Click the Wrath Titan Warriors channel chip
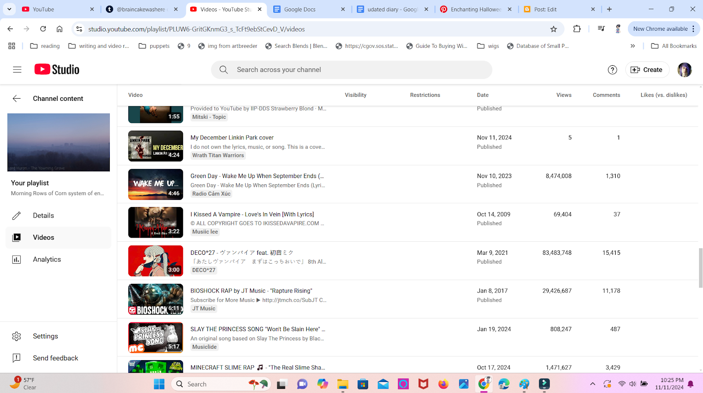This screenshot has width=703, height=393. point(218,155)
